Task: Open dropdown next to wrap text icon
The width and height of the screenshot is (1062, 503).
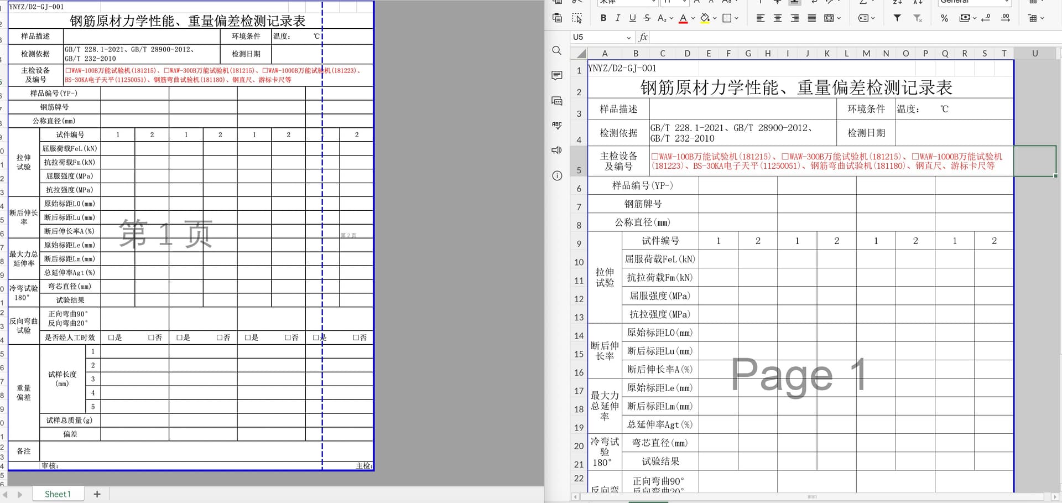Action: coord(873,18)
